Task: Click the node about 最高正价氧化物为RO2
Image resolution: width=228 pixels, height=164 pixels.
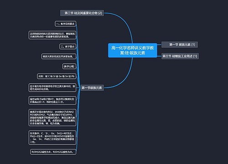Action: point(52,118)
